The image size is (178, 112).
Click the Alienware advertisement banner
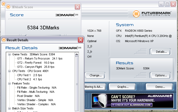[x=132, y=101]
